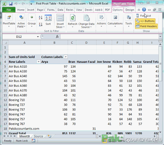This screenshot has height=145, width=164.
Task: Select the Hasaan Fazal column header cell
Action: coord(86,62)
